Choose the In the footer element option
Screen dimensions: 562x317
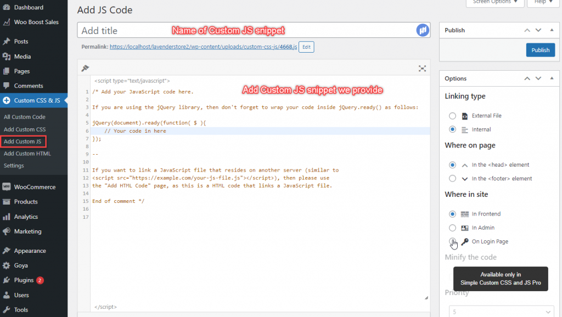point(452,178)
